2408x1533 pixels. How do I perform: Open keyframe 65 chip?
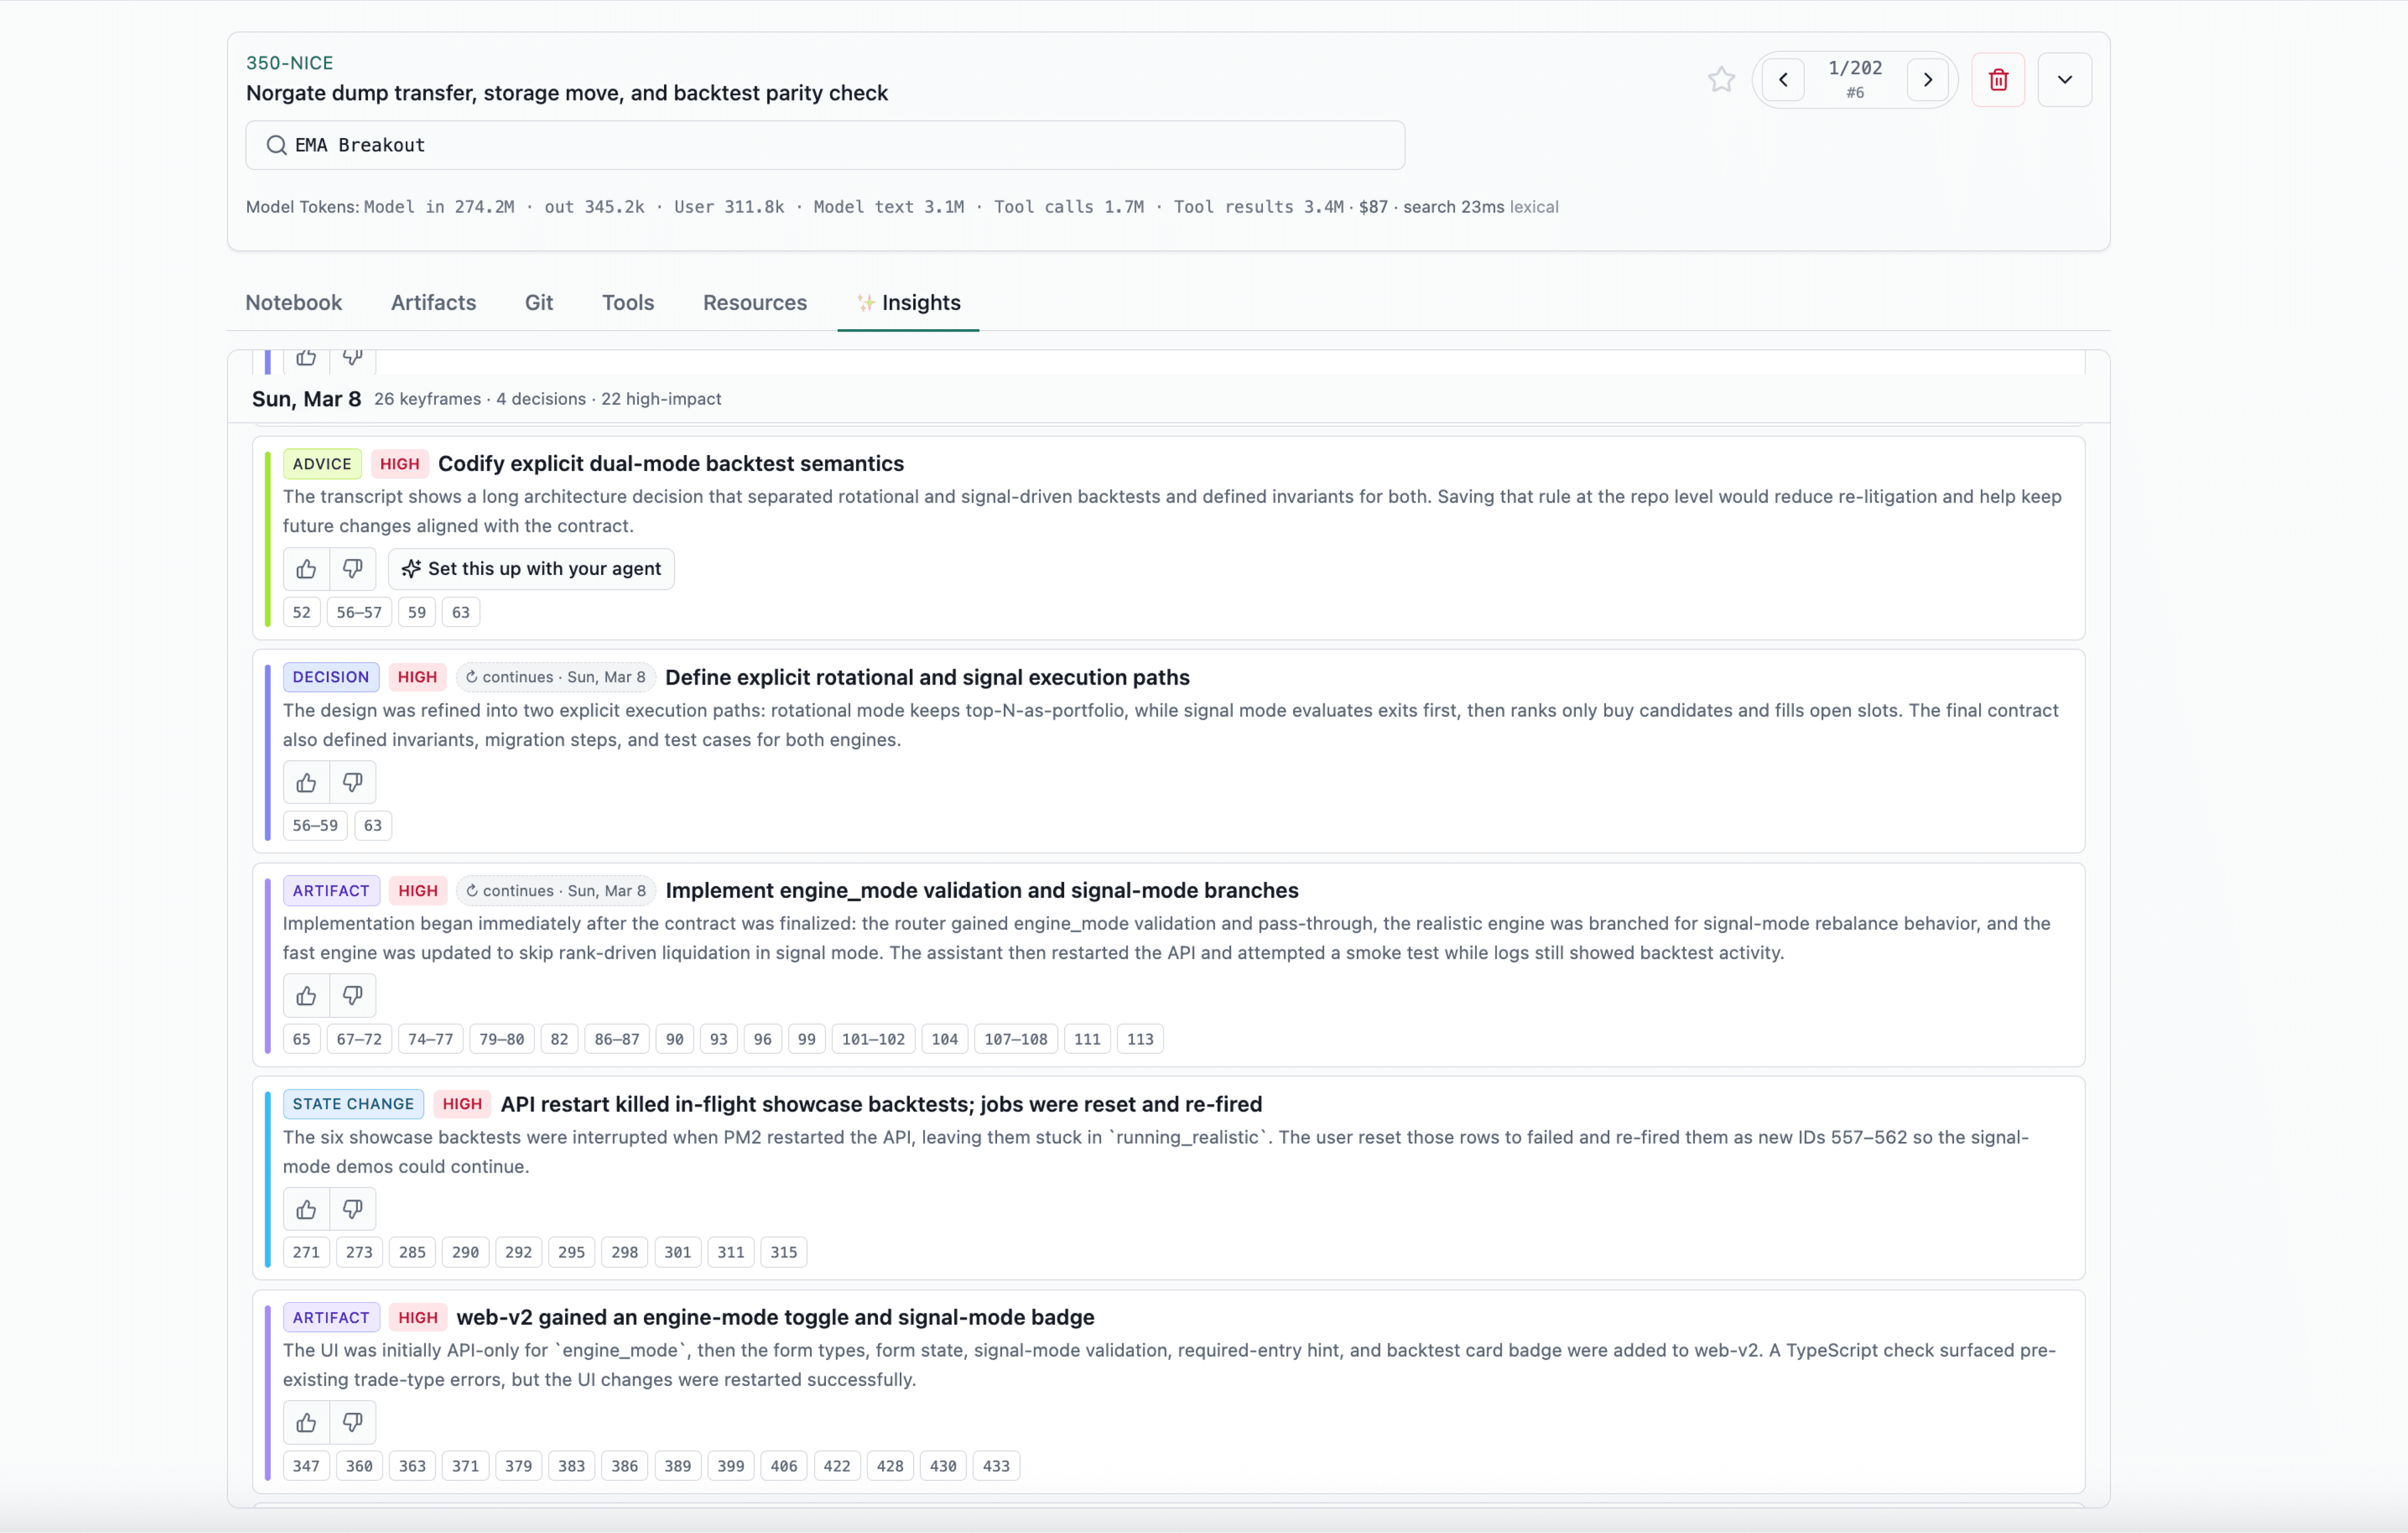[301, 1039]
